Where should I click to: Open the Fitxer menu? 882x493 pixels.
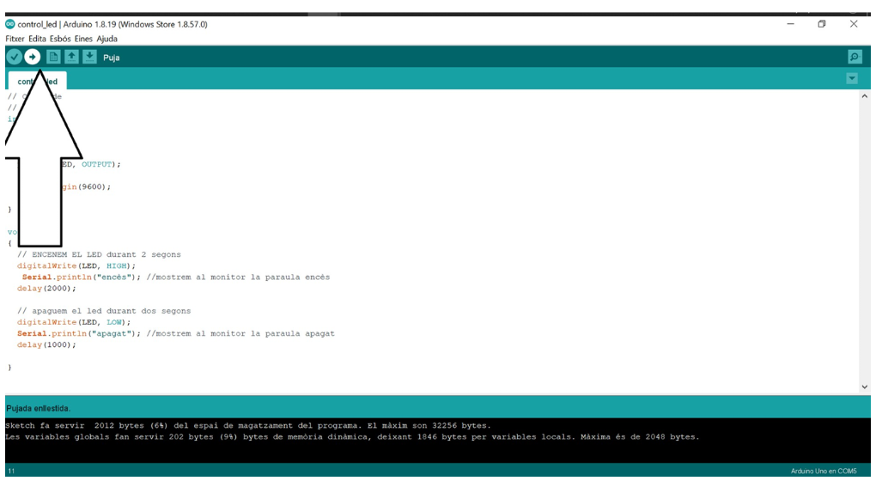click(x=15, y=39)
